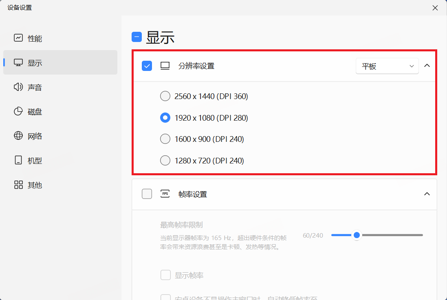Click the blue minus icon beside 显示 heading
The image size is (447, 300).
(x=137, y=37)
